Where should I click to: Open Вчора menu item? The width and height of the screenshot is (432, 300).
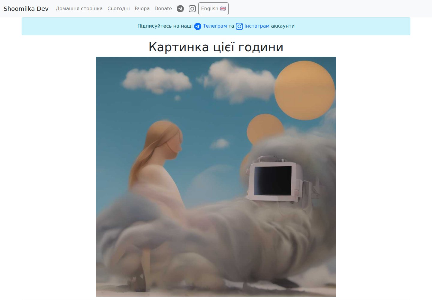tap(142, 9)
